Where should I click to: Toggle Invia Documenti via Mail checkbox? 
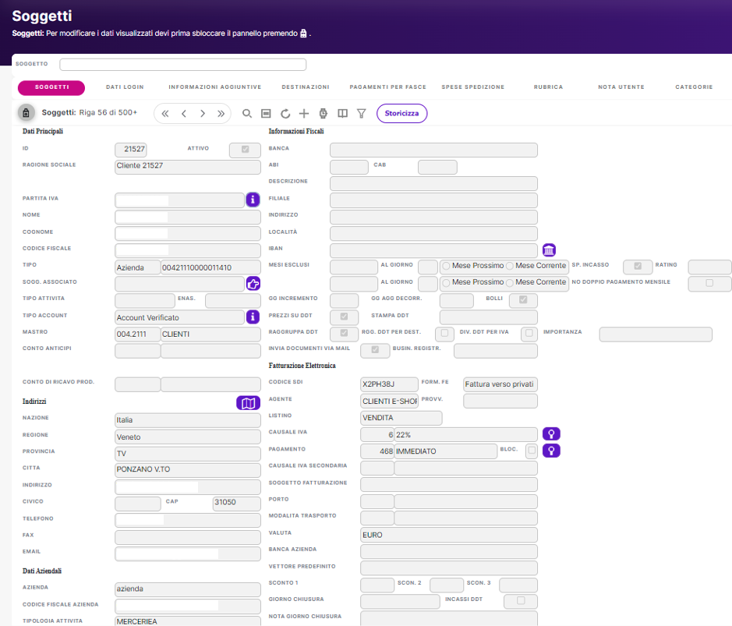(375, 350)
